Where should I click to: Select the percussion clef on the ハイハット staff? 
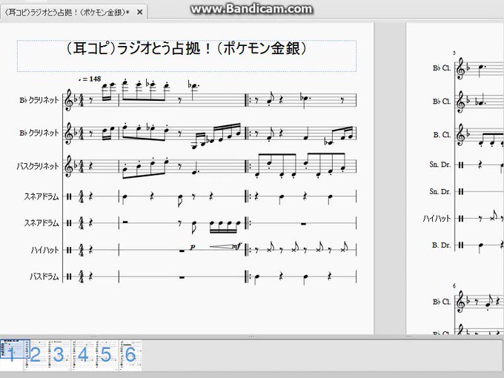point(69,250)
